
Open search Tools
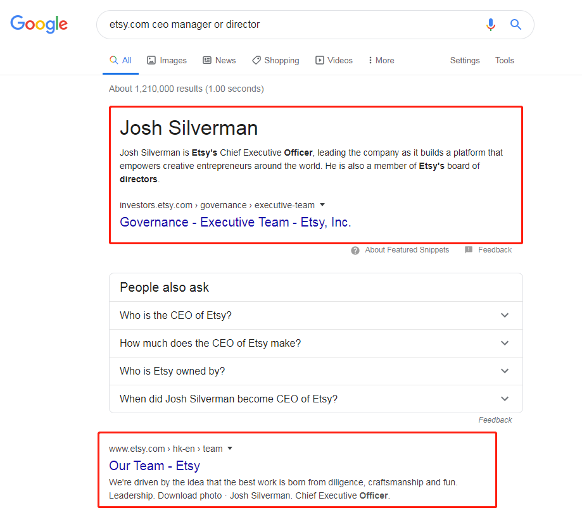point(505,61)
